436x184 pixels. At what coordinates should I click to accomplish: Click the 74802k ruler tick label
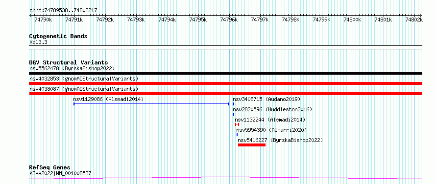point(414,20)
